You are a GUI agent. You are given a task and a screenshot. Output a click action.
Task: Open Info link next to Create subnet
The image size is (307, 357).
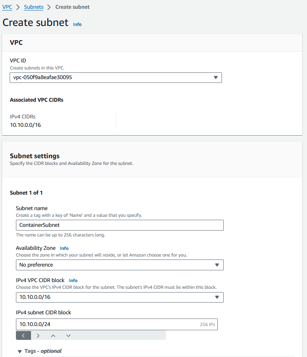pyautogui.click(x=77, y=24)
